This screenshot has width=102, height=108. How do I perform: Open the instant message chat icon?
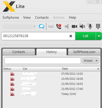tap(41, 26)
